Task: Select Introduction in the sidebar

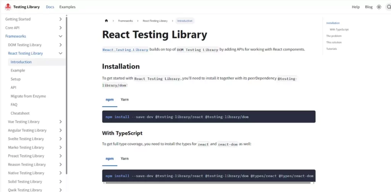Action: tap(37, 62)
